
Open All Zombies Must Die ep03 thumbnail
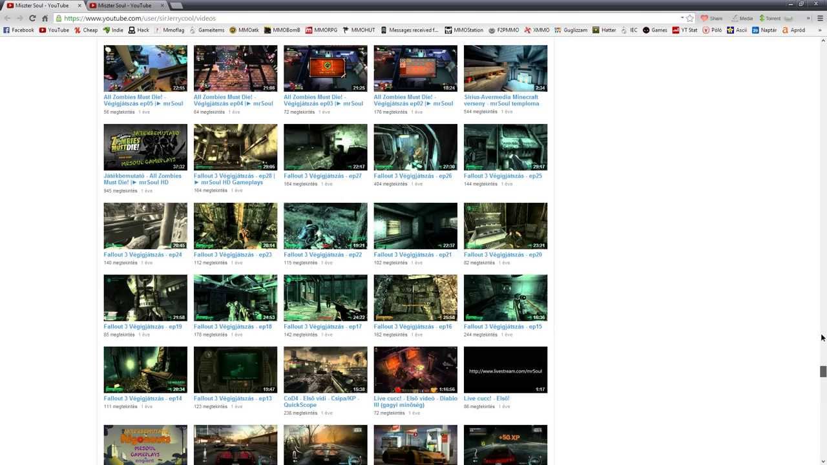point(325,68)
